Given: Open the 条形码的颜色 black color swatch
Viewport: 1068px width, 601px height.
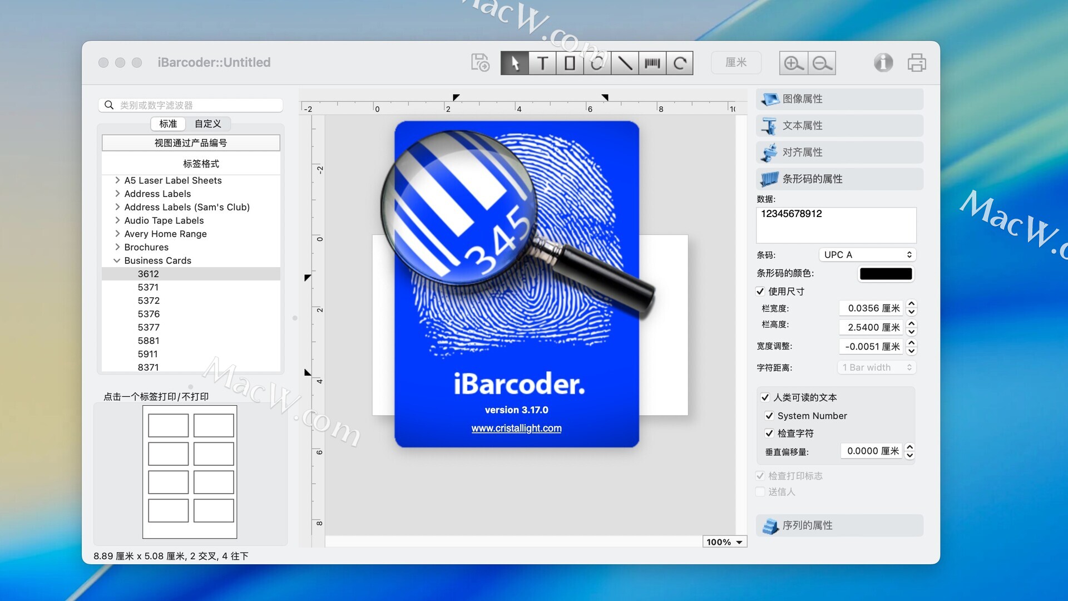Looking at the screenshot, I should tap(886, 274).
